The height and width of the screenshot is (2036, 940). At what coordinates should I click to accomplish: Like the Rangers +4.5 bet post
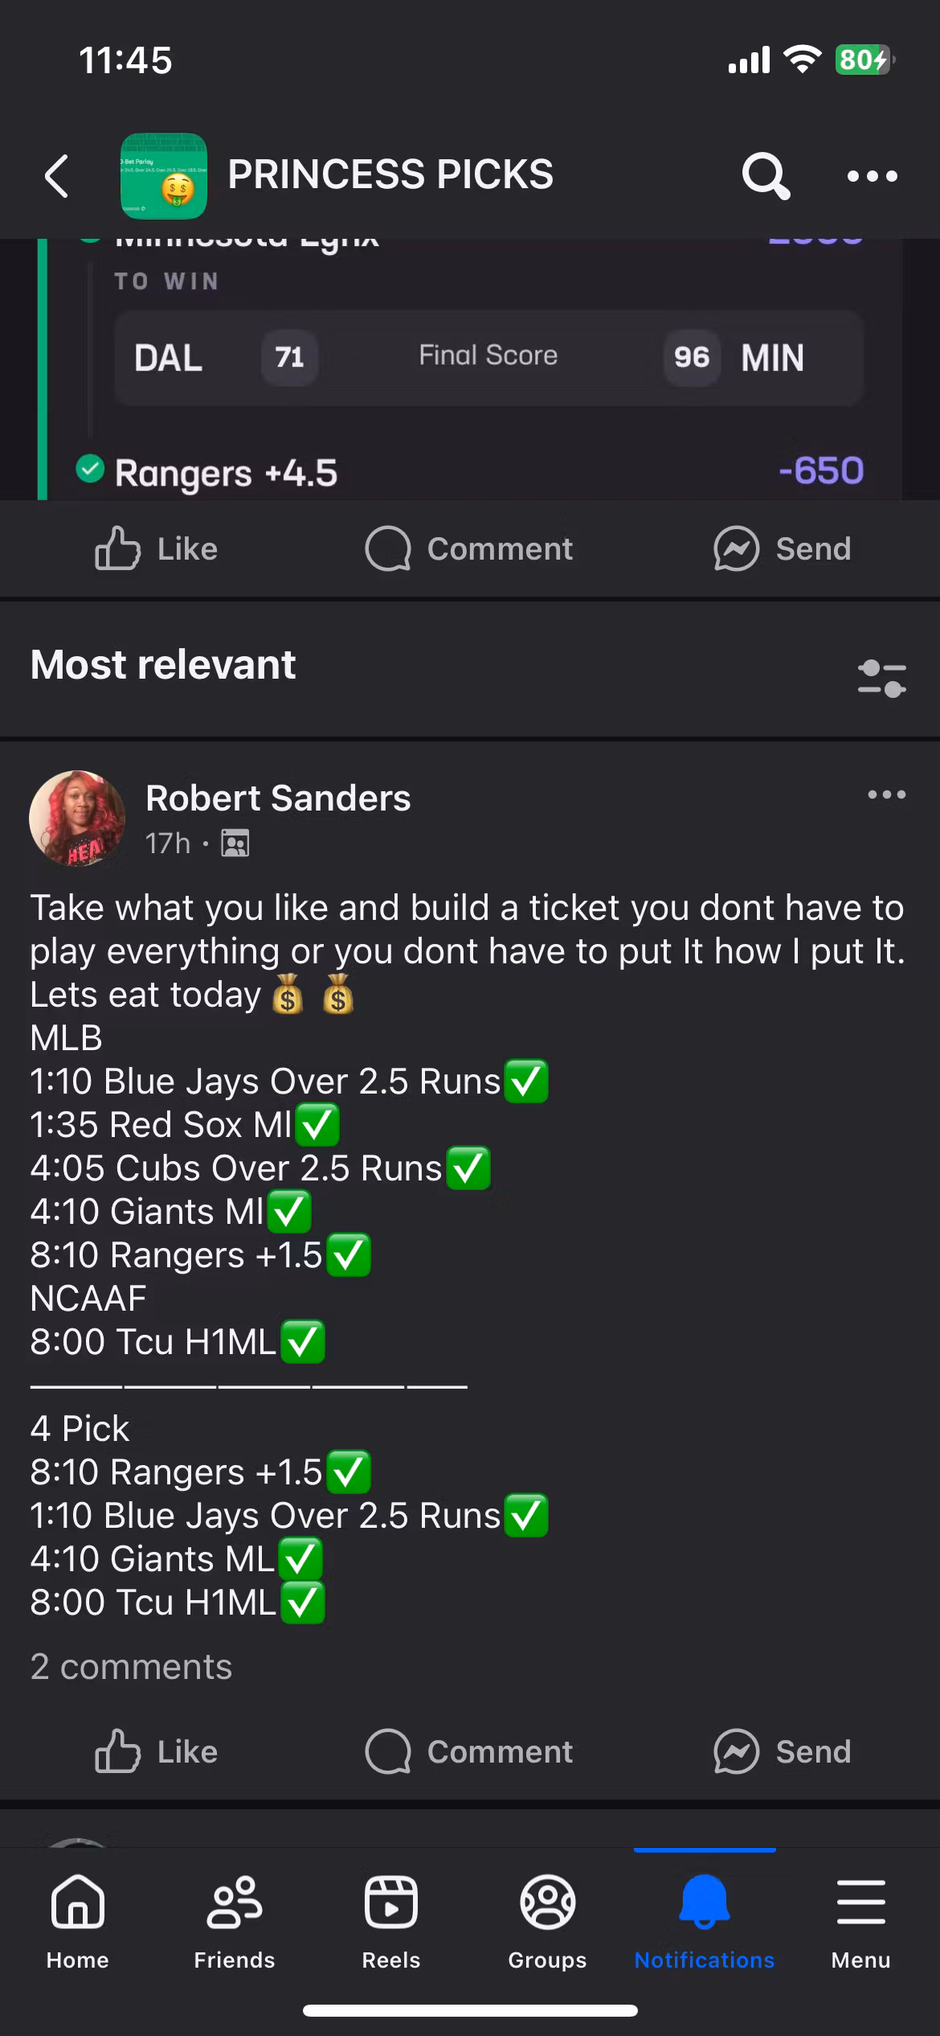157,549
